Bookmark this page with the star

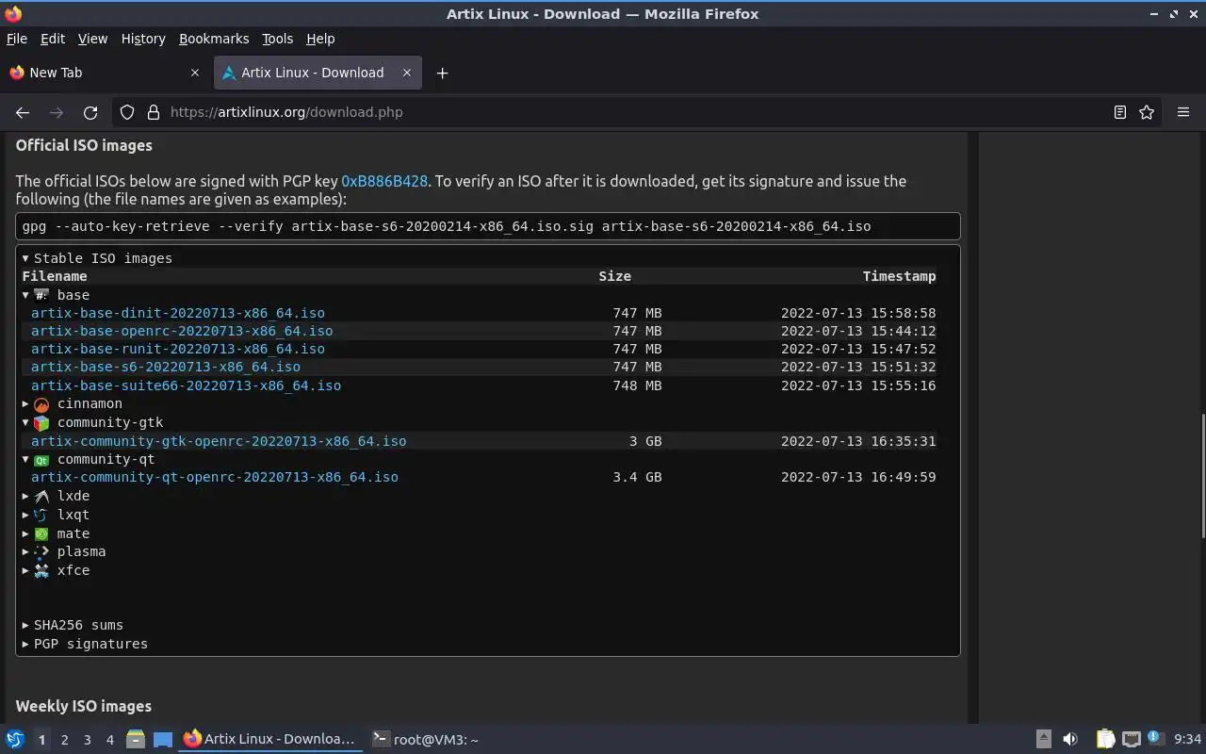(x=1147, y=112)
